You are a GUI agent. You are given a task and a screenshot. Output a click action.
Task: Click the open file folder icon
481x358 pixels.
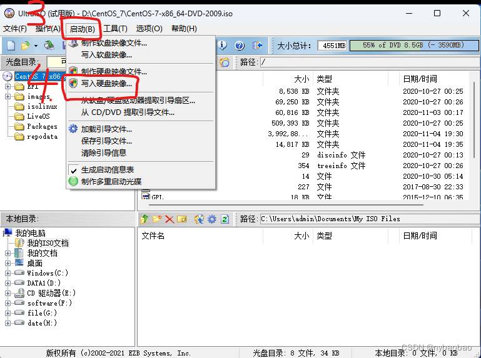point(25,46)
